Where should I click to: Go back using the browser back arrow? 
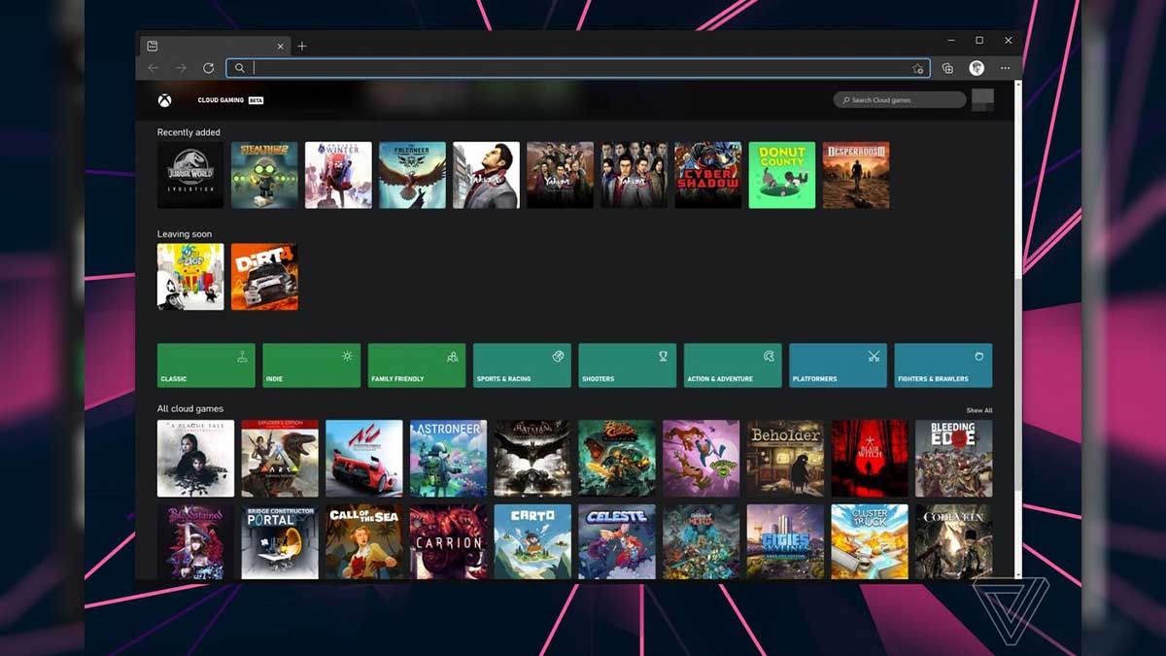[x=153, y=68]
